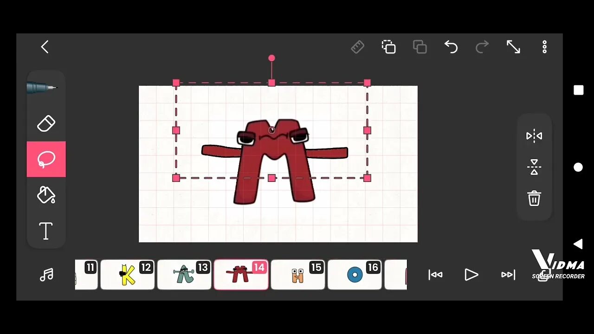Click the top-left selection corner handle
Viewport: 594px width, 334px height.
(176, 83)
